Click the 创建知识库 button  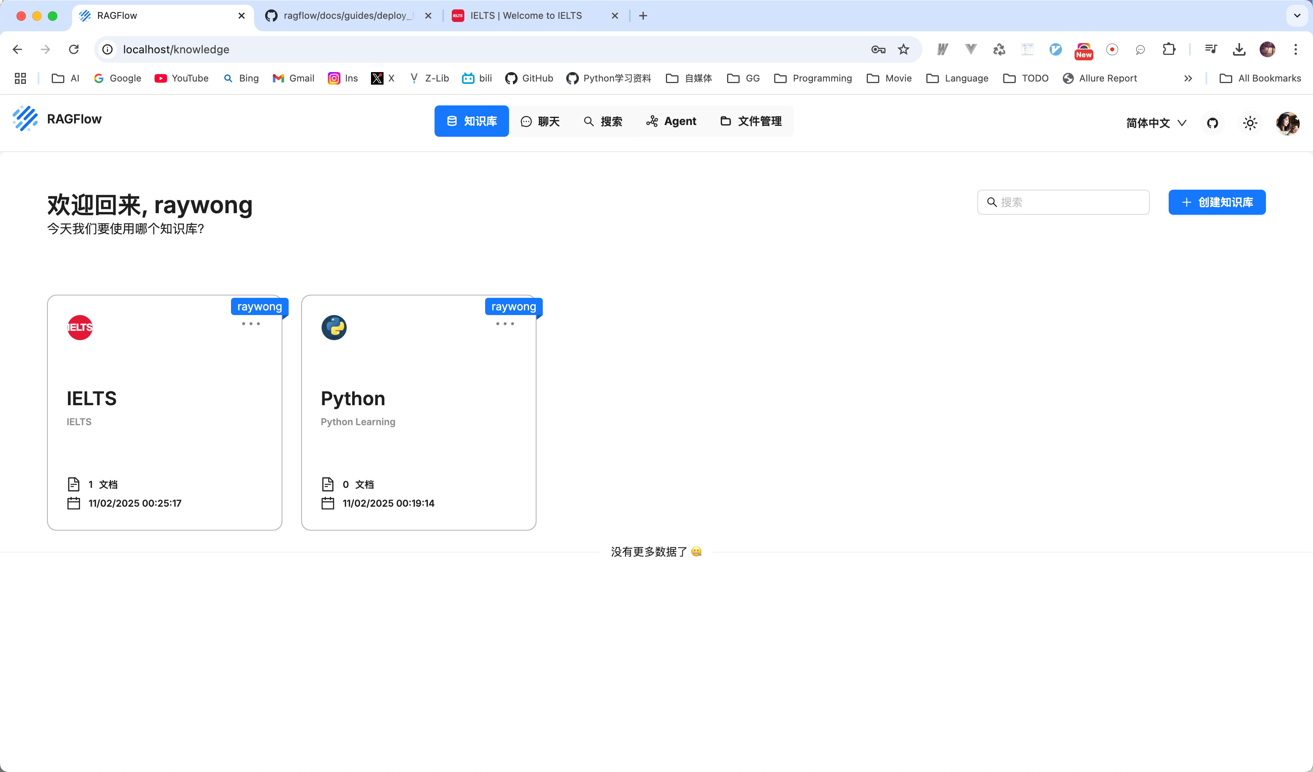pyautogui.click(x=1217, y=202)
